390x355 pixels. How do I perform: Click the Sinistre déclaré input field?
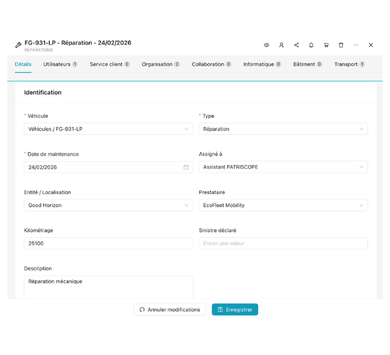(283, 243)
